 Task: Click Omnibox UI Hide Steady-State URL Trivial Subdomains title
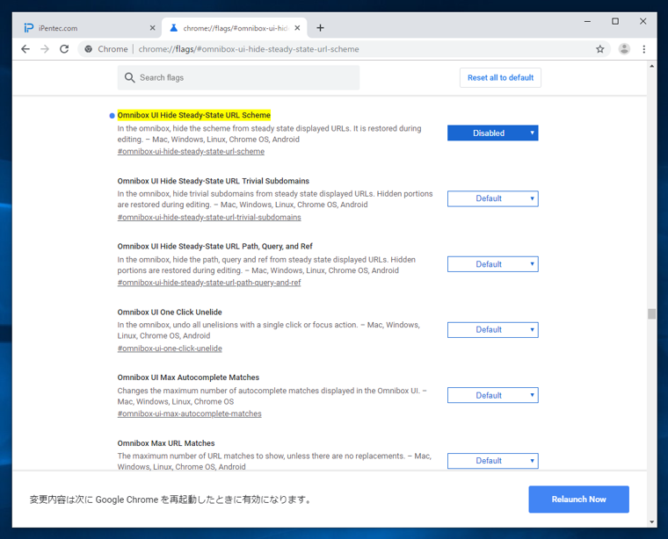click(214, 181)
